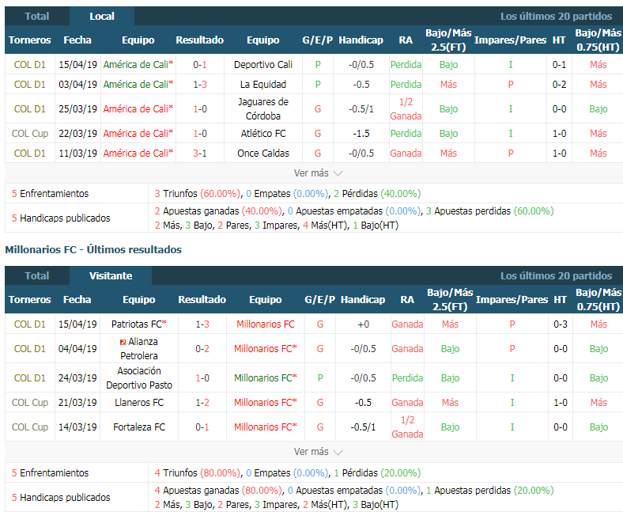Image resolution: width=623 pixels, height=512 pixels.
Task: Click Perdida in the Asociación Deportivo Pasto row
Action: 407,378
